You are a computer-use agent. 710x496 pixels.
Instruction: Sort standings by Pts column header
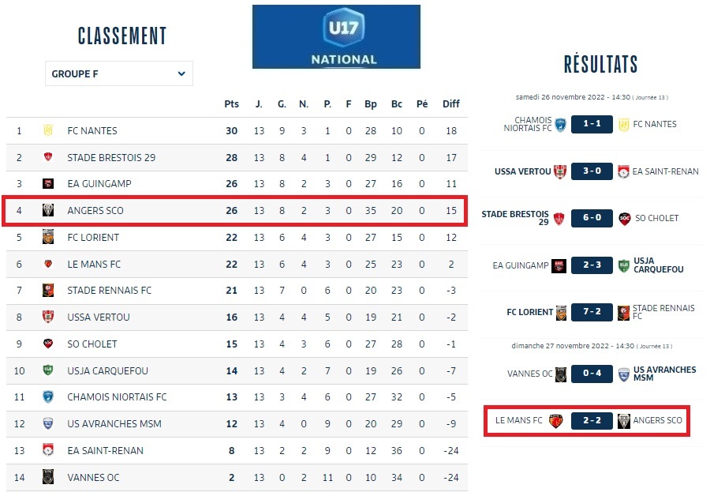(231, 104)
